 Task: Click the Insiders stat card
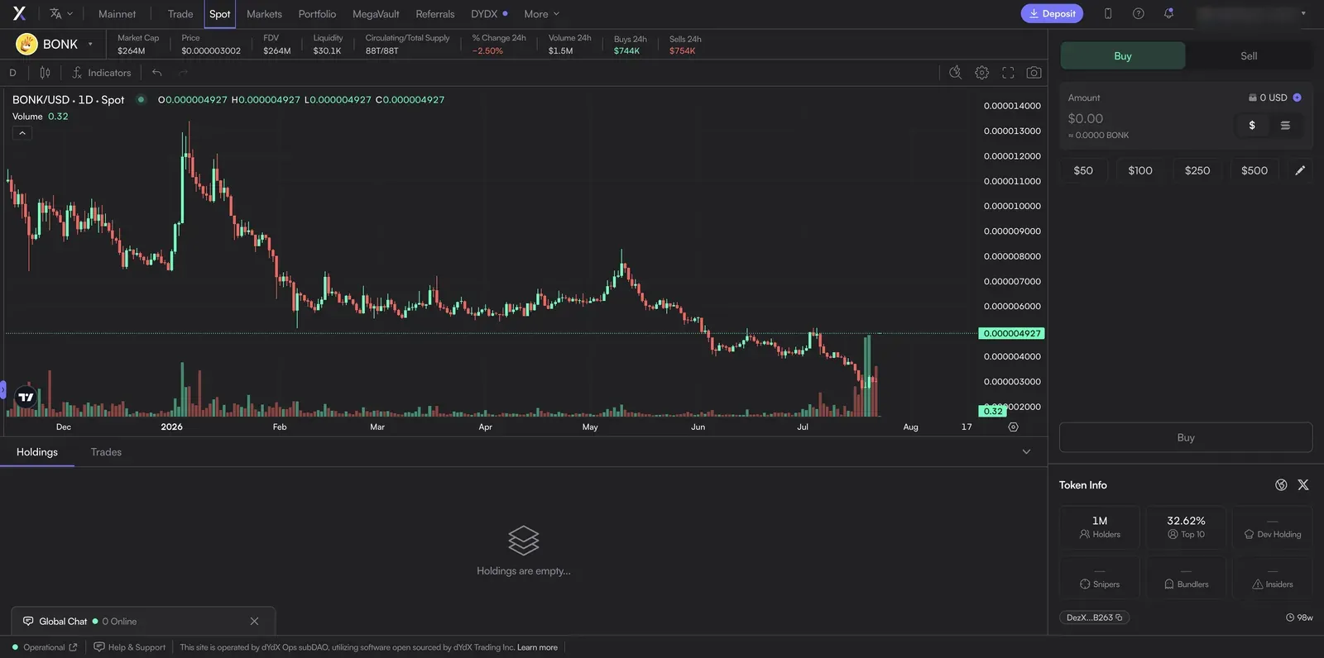click(x=1273, y=578)
